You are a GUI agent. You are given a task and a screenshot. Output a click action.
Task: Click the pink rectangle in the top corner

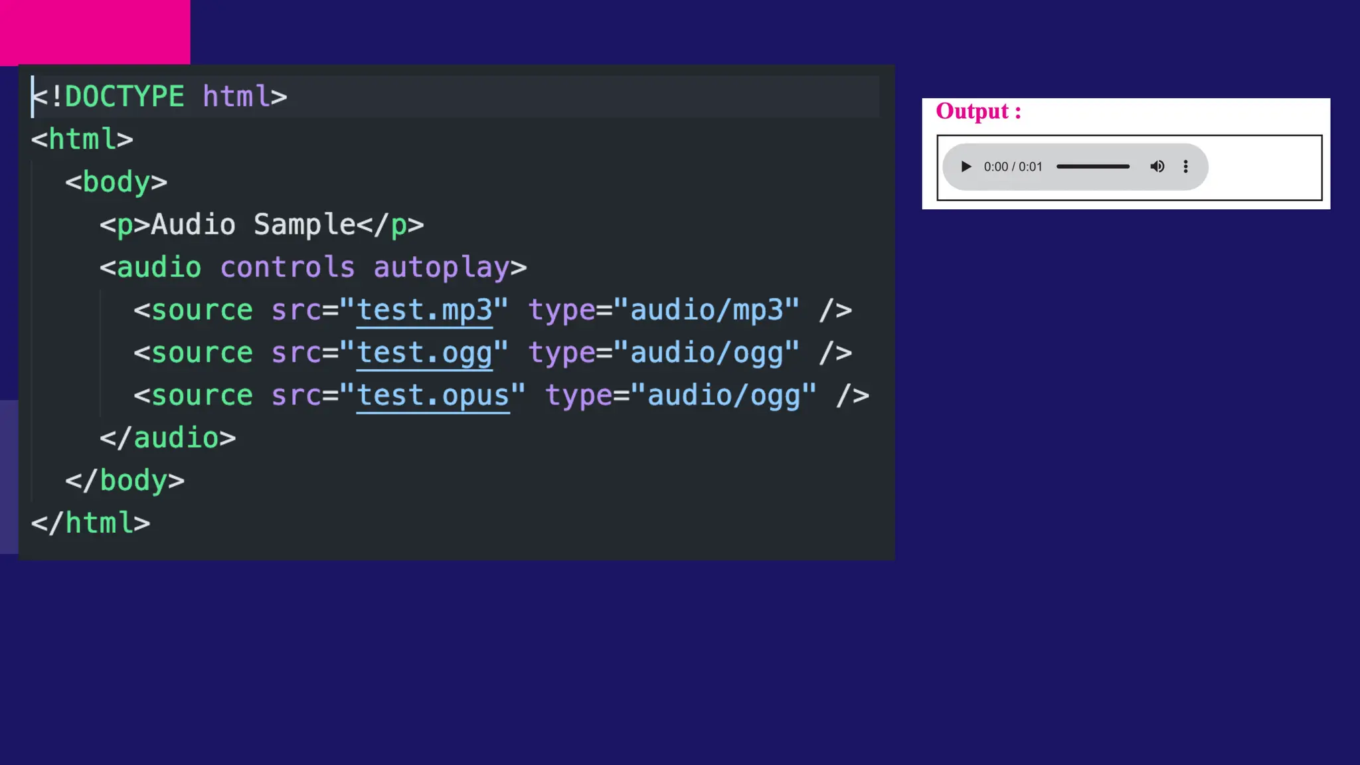pyautogui.click(x=95, y=32)
